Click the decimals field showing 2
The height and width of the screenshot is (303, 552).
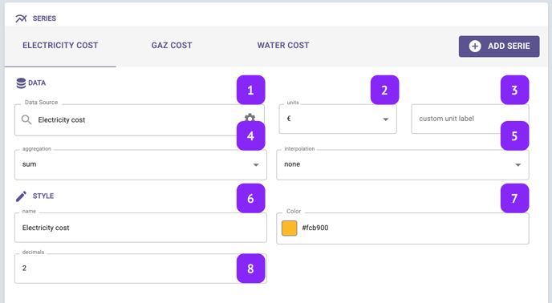coord(140,269)
